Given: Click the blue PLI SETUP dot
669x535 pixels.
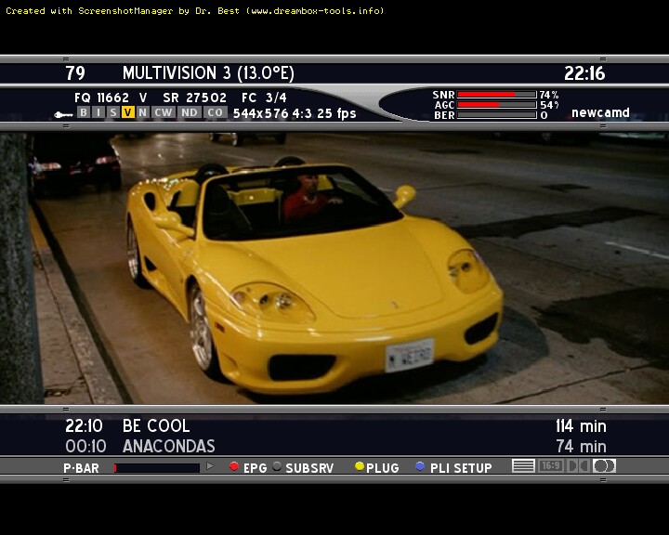Looking at the screenshot, I should click(x=420, y=466).
